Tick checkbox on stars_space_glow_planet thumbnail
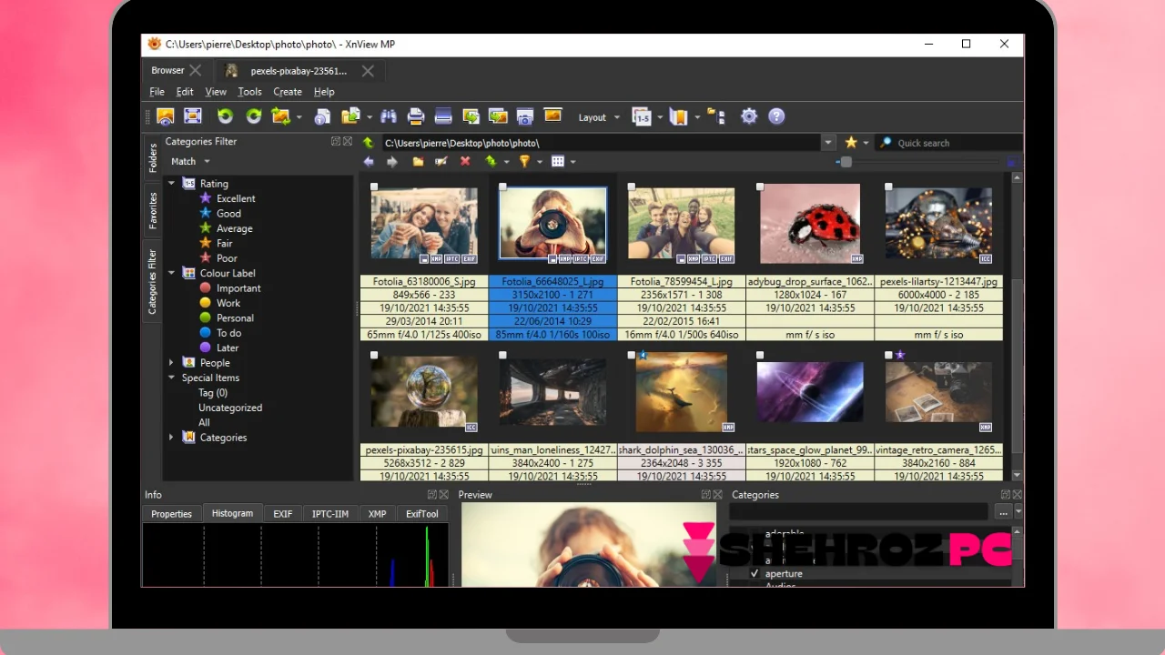 click(760, 356)
